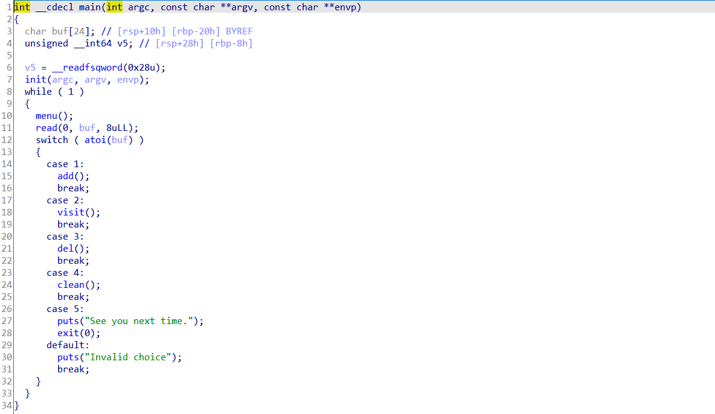Screen dimensions: 715x414
Task: Click the "atoi" function call
Action: coord(95,140)
